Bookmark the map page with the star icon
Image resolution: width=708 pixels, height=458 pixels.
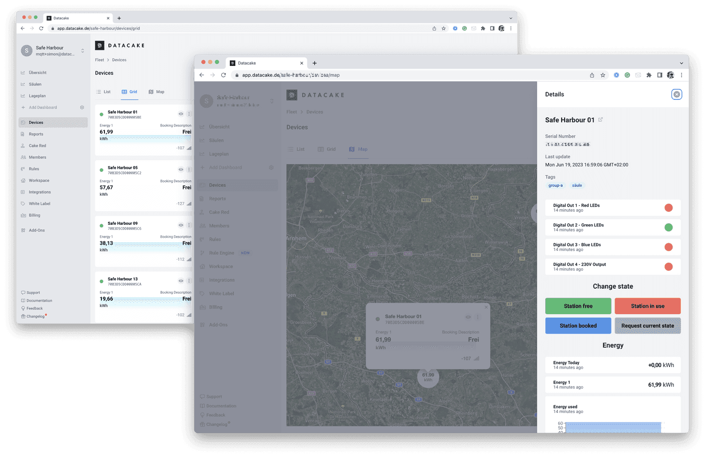coord(603,75)
